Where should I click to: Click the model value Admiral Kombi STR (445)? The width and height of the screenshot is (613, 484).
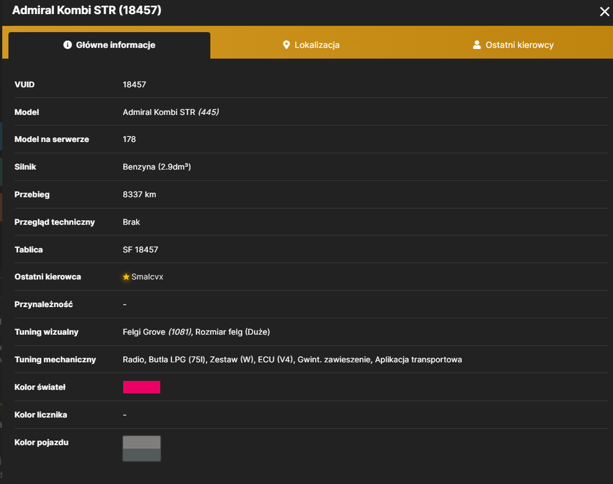click(x=170, y=112)
